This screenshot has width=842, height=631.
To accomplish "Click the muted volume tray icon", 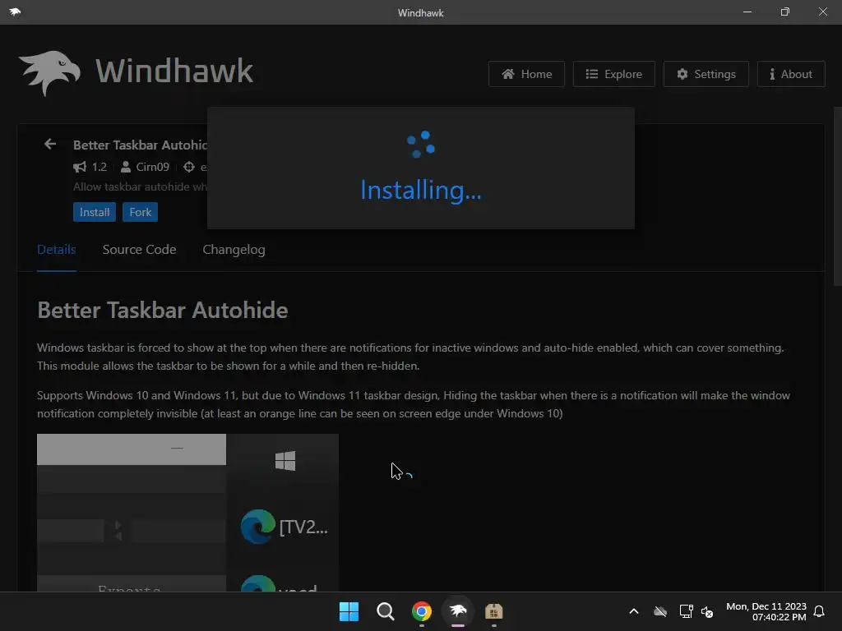I will coord(707,611).
